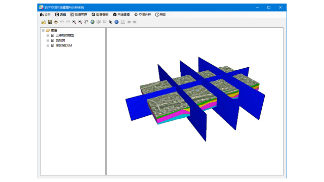
Task: Click the grayed icon right of the globe
Action: click(99, 22)
